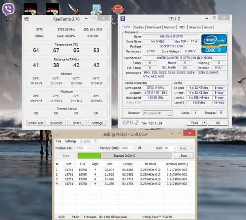
Task: Click the CPU-Z purple Z title icon
Action: tap(123, 18)
